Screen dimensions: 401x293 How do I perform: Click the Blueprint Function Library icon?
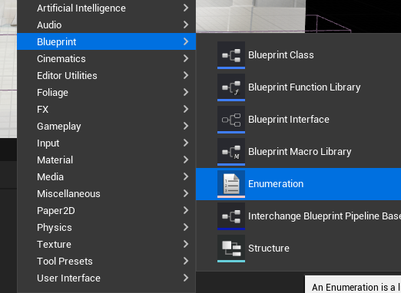[231, 87]
